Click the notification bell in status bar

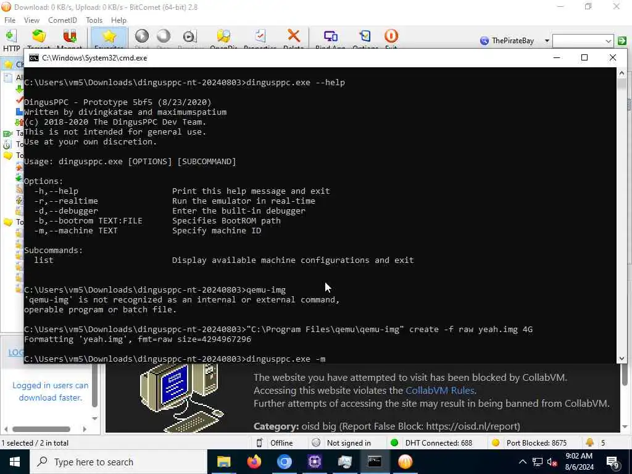589,443
